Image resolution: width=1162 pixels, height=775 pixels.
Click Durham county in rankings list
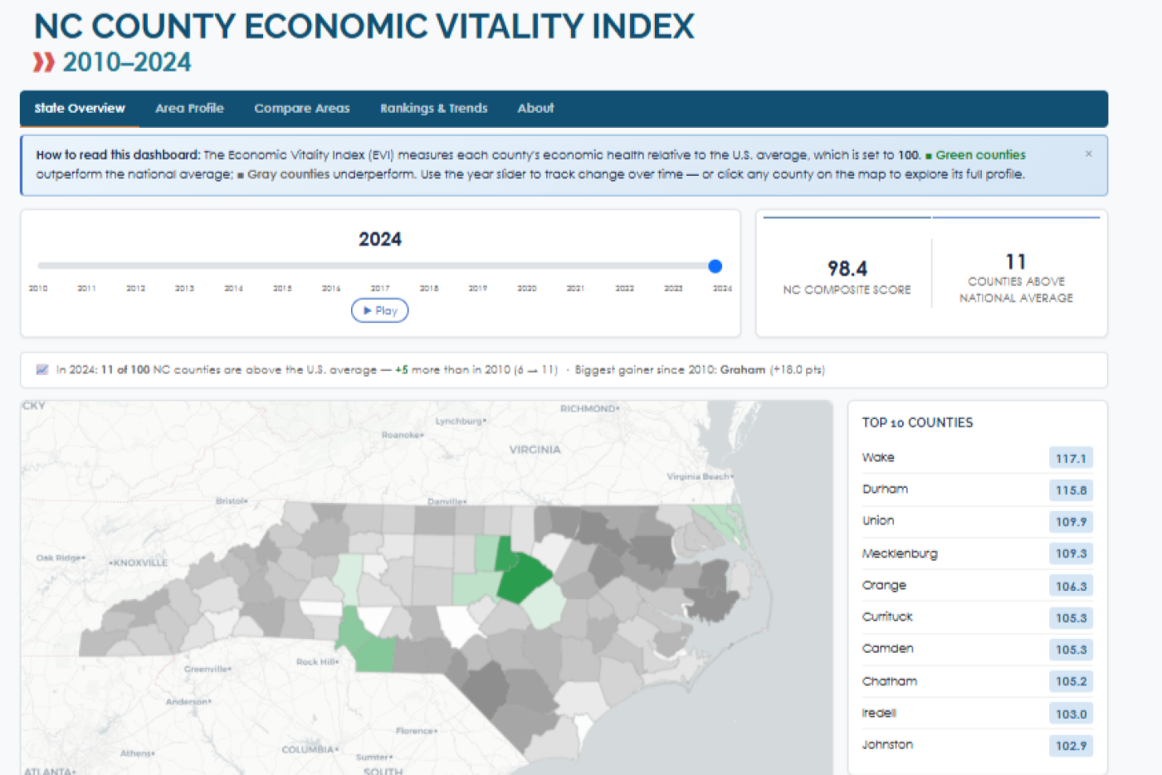click(885, 490)
